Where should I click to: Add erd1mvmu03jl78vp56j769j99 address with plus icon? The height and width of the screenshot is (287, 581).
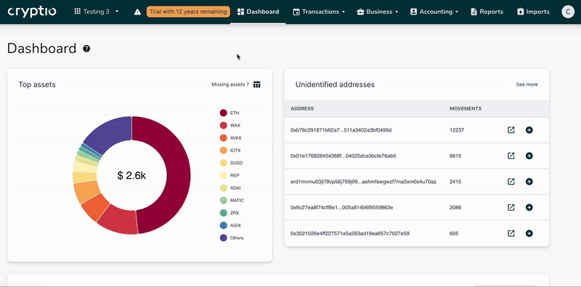529,182
